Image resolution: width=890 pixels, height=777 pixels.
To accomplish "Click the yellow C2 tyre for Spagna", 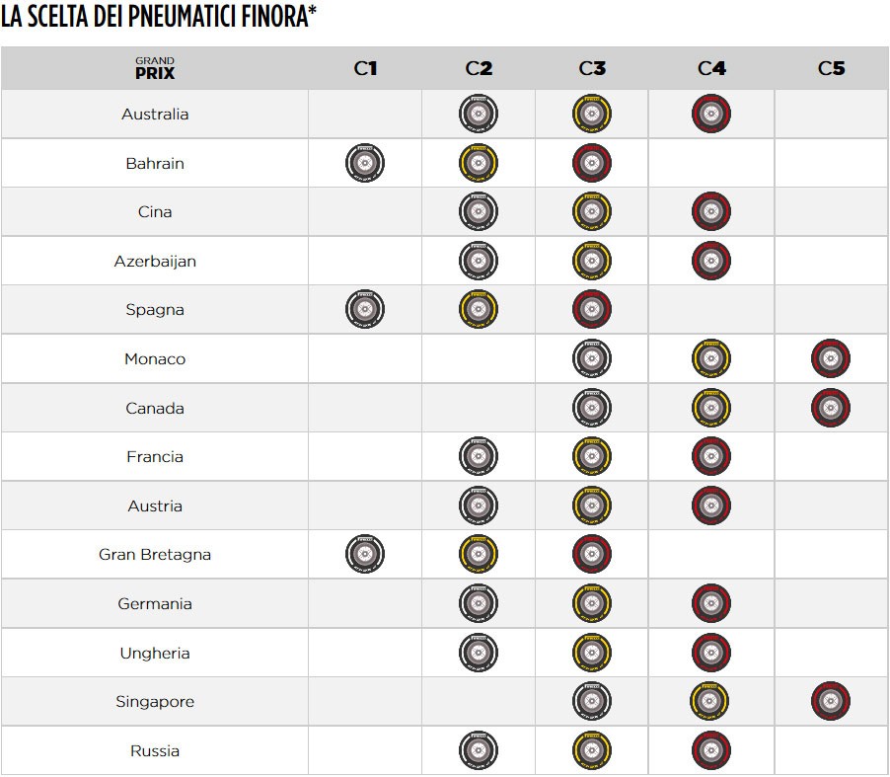I will (479, 310).
